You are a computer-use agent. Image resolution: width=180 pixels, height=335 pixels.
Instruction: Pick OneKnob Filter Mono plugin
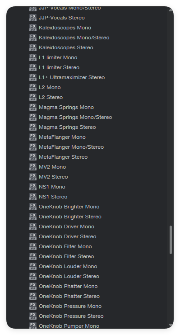[65, 246]
